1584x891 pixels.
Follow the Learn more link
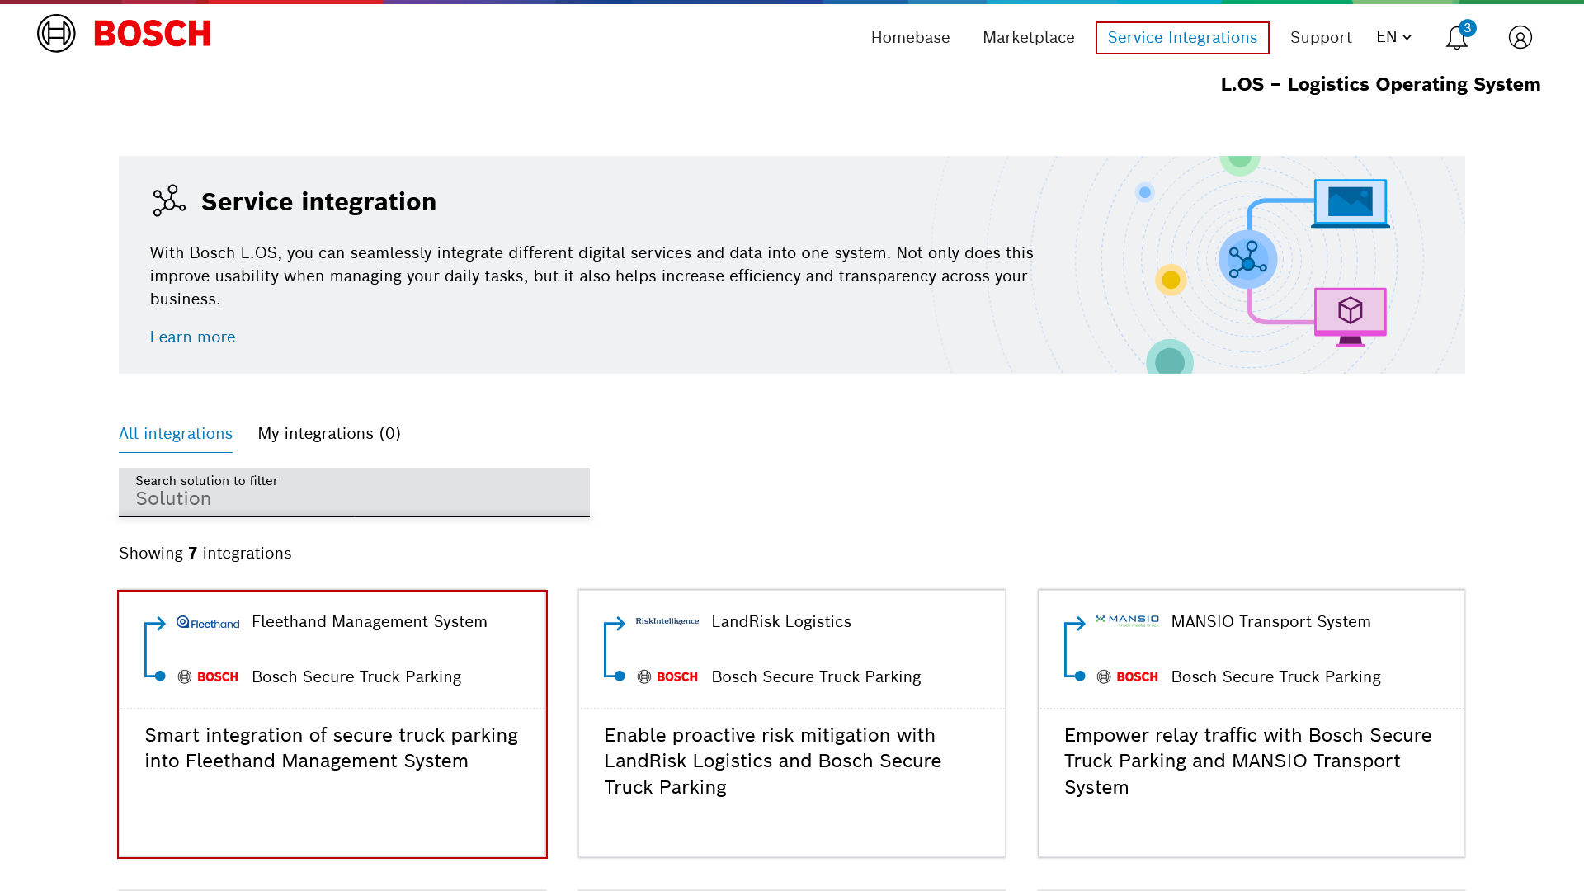192,337
